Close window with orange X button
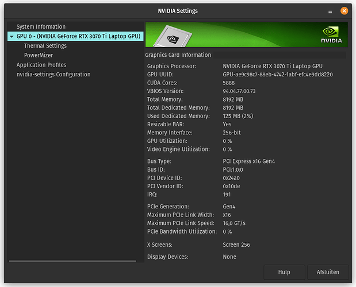Screen dimensions: 356x287 pyautogui.click(x=344, y=11)
